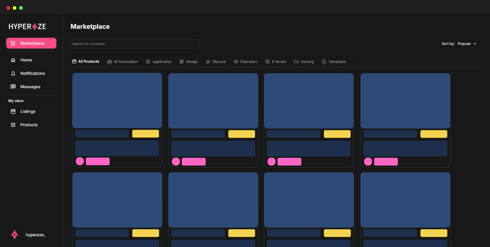The image size is (490, 247).
Task: Click the E-books icon
Action: [267, 62]
